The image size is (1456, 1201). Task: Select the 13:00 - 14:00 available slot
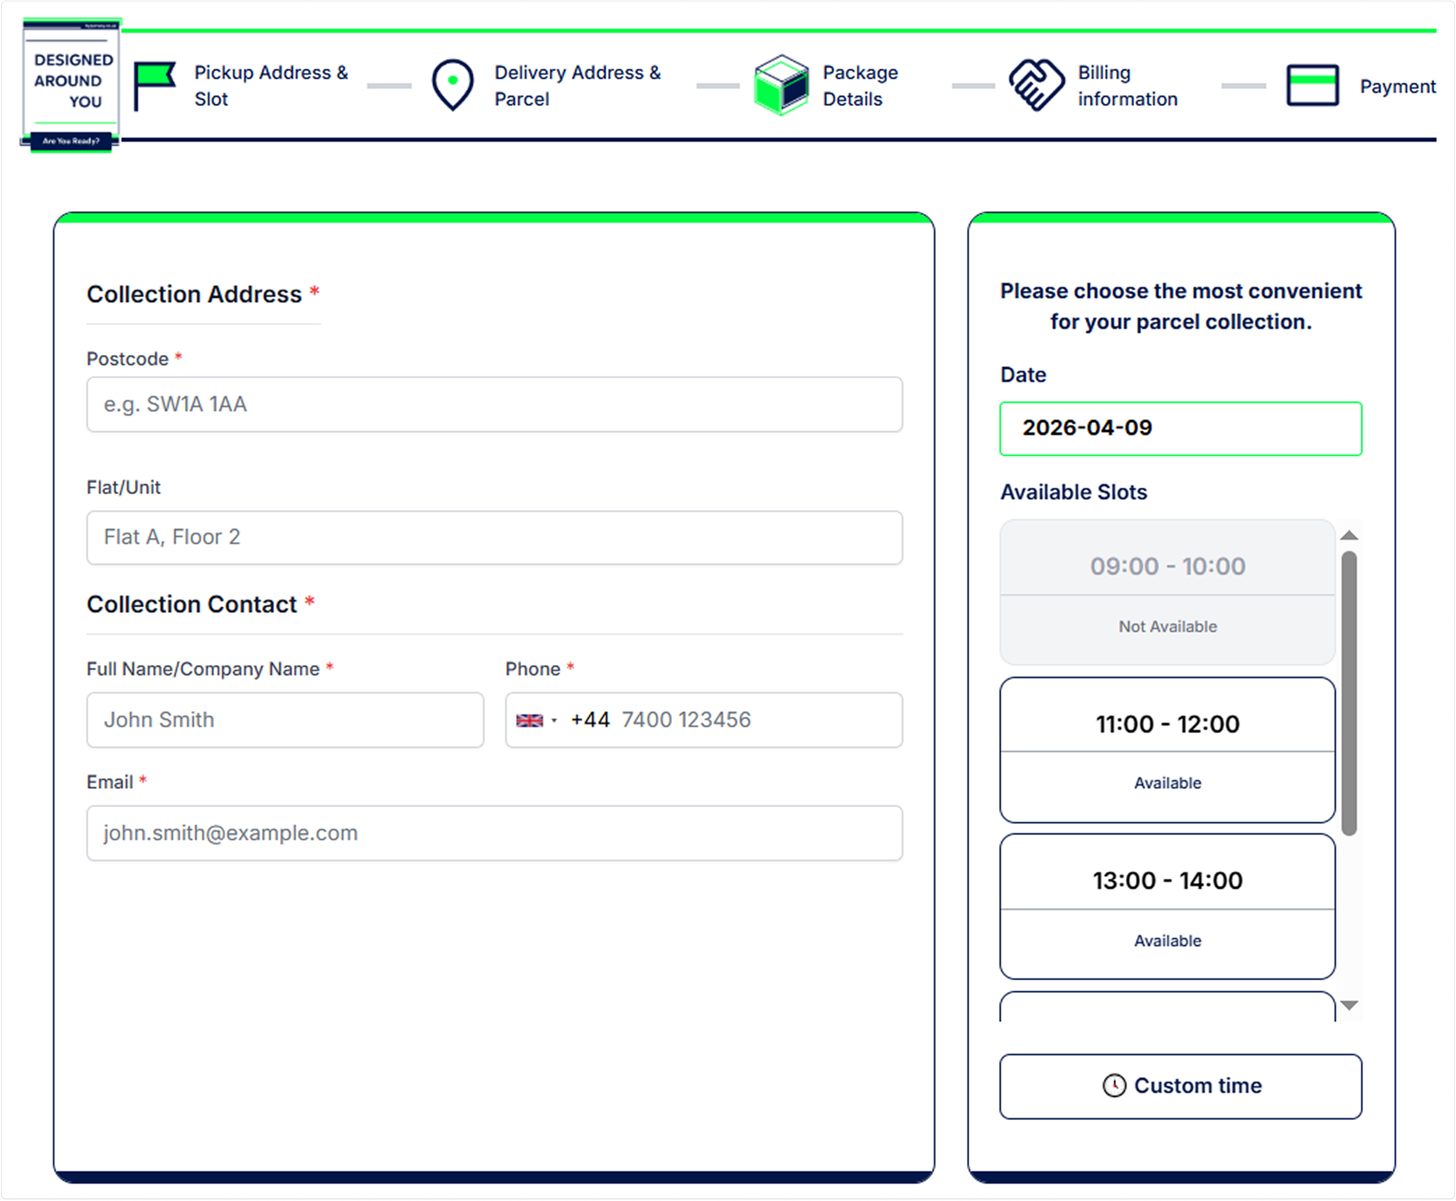click(1167, 906)
